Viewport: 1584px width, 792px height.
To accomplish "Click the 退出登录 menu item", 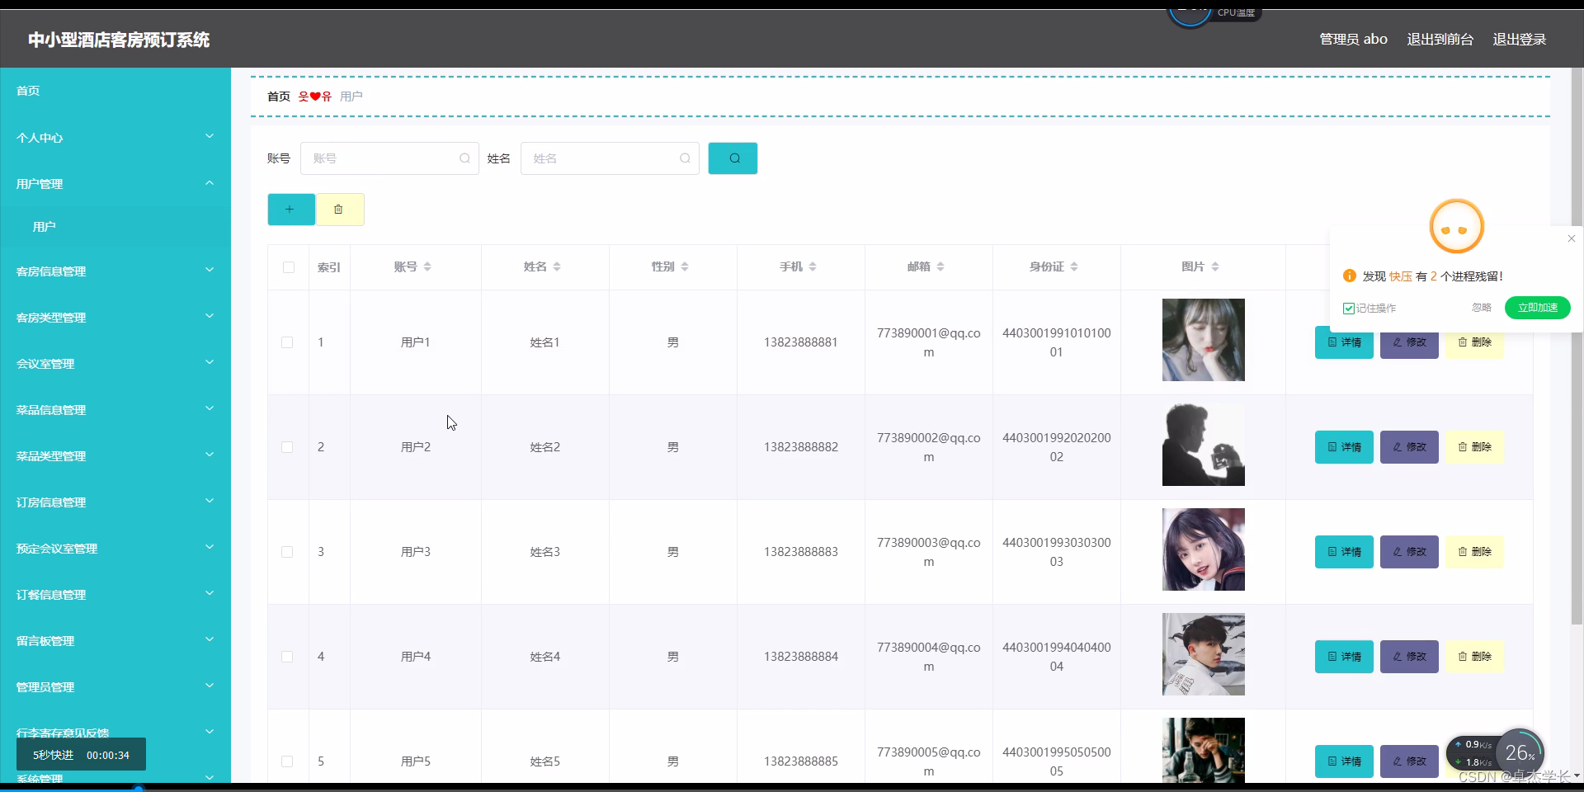I will click(1519, 39).
